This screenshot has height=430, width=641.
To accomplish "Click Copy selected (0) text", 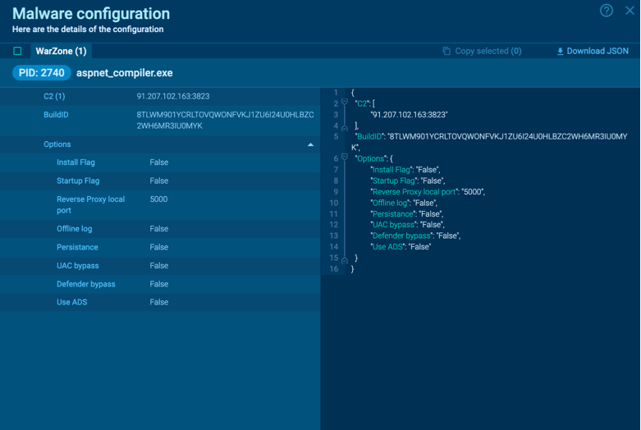I will tap(488, 51).
